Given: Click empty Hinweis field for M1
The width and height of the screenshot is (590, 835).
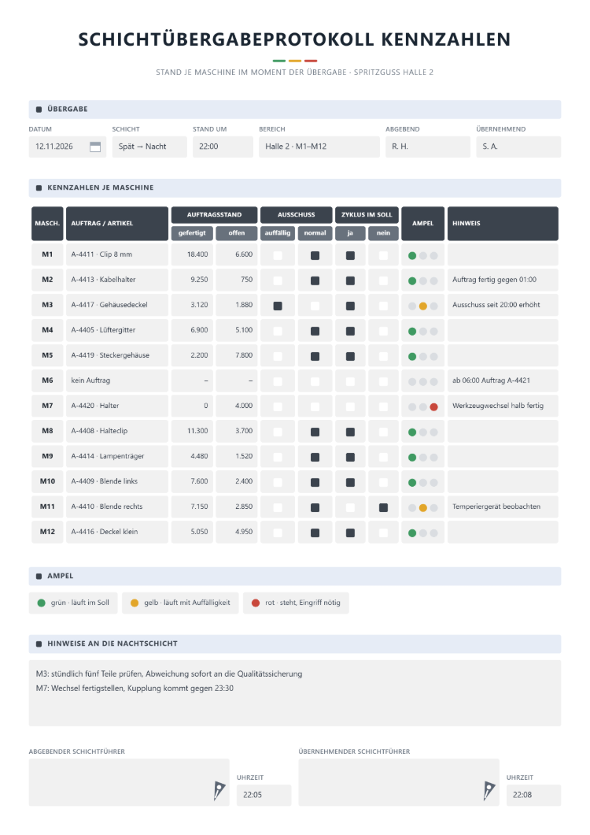Looking at the screenshot, I should coord(503,254).
